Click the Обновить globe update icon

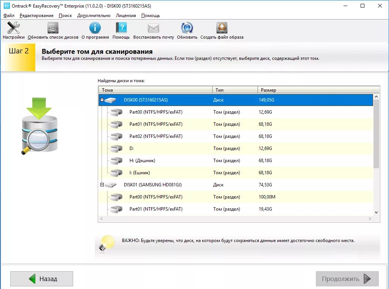187,28
